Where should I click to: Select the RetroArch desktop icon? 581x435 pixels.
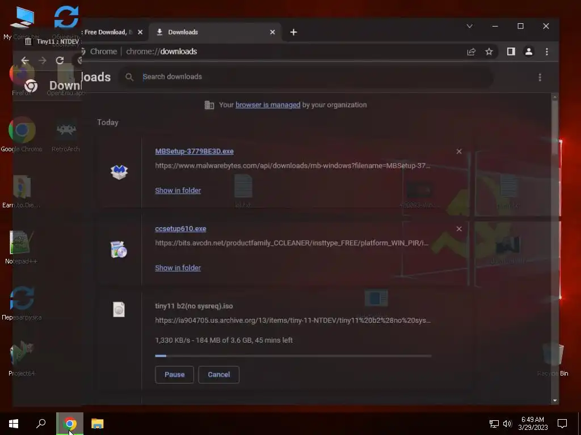pos(66,135)
